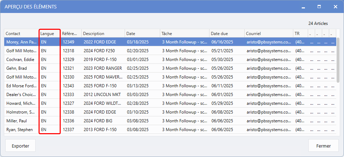Click the Tâche column header
Viewport: 344px width, 157px height.
coord(184,34)
